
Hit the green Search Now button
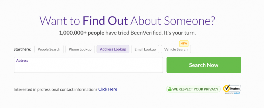[204, 65]
